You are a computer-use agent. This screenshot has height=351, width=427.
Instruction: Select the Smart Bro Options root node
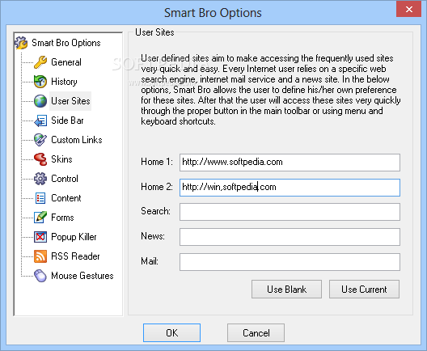(66, 43)
